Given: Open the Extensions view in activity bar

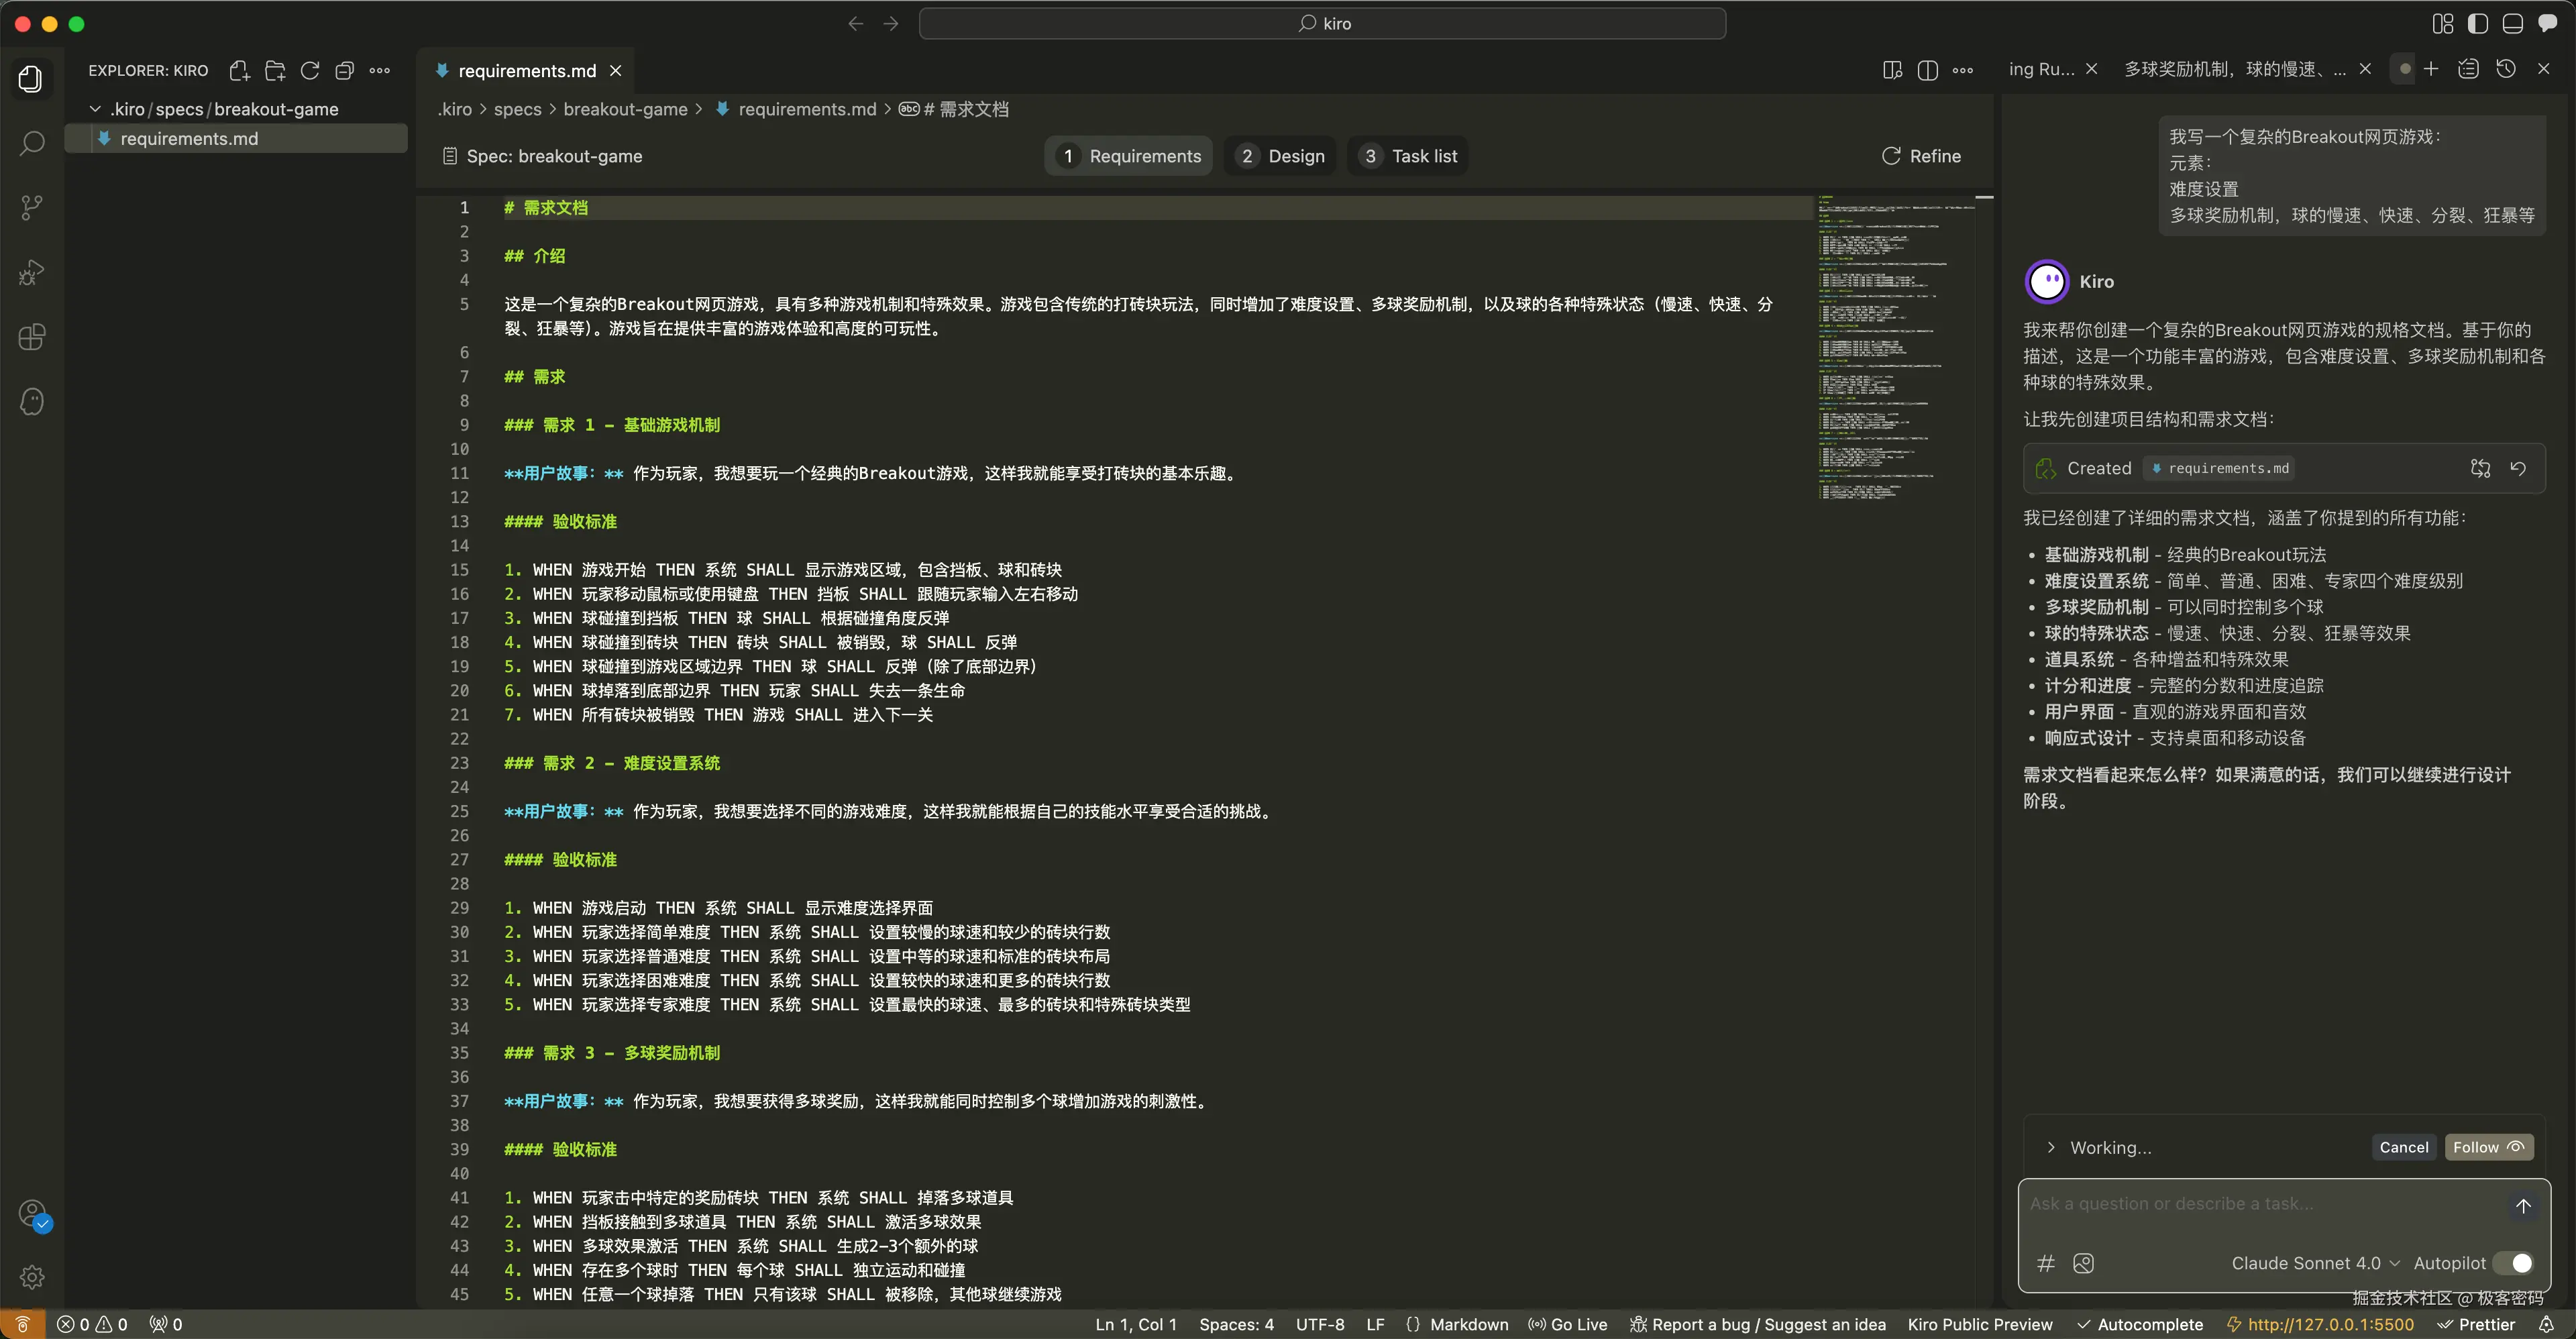Looking at the screenshot, I should click(x=32, y=337).
